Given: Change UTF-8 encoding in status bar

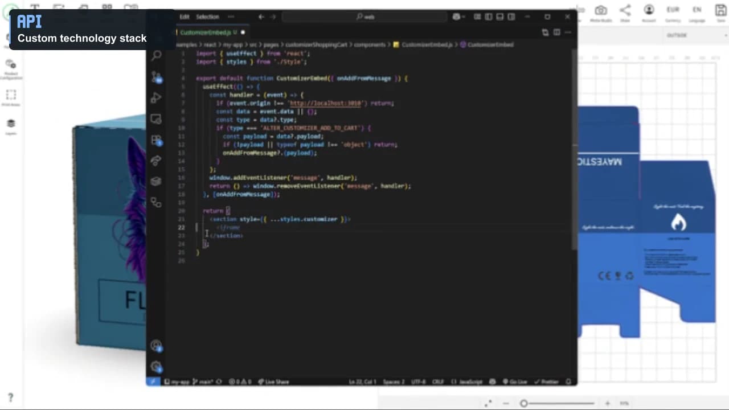Looking at the screenshot, I should tap(419, 382).
